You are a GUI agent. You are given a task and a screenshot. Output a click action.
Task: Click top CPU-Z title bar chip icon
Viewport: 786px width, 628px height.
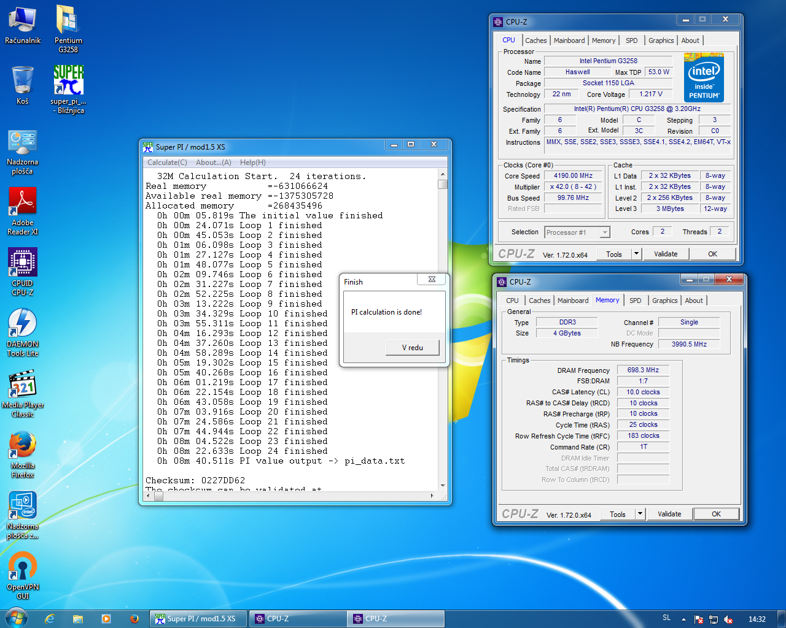498,22
